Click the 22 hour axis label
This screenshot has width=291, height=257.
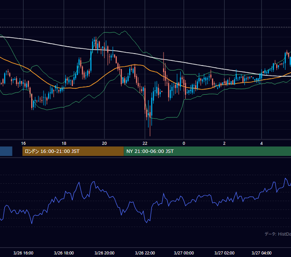click(x=145, y=143)
